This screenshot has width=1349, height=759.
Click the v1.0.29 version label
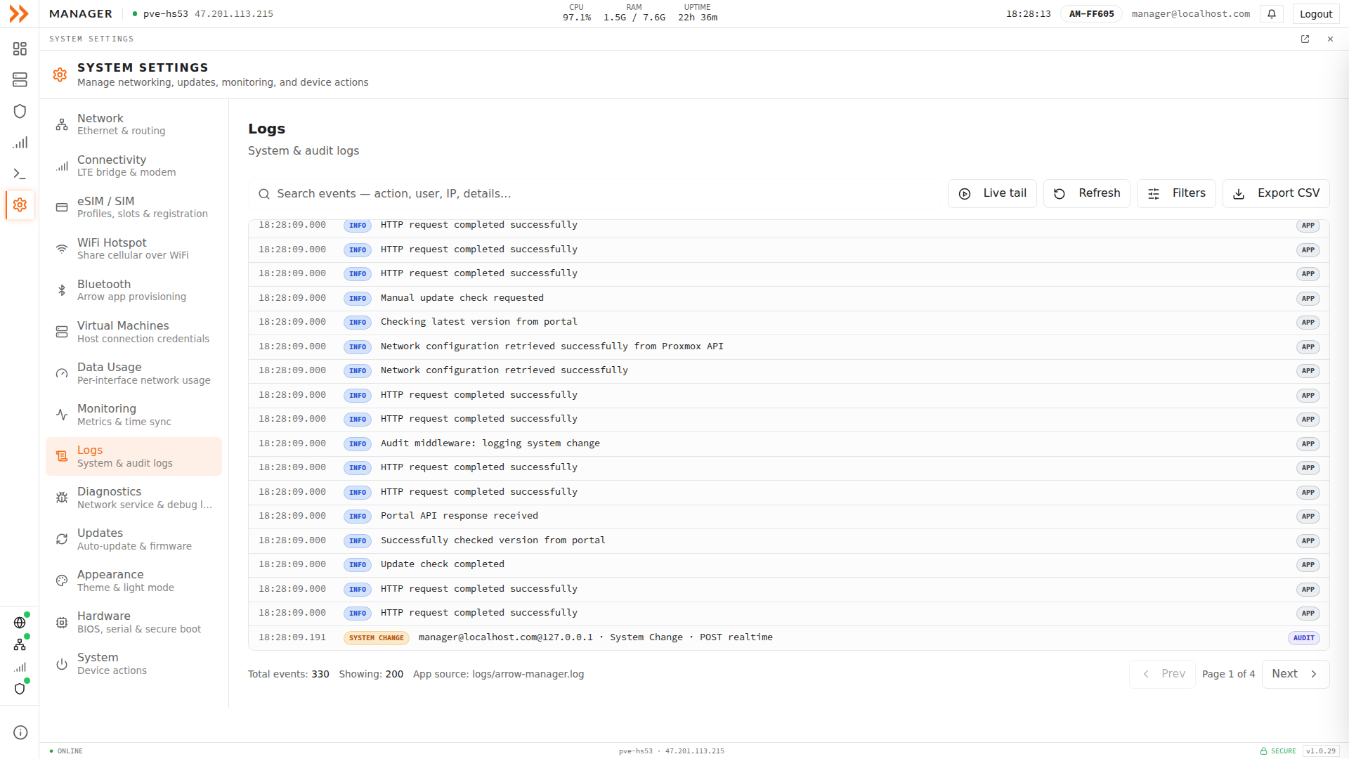pyautogui.click(x=1321, y=751)
